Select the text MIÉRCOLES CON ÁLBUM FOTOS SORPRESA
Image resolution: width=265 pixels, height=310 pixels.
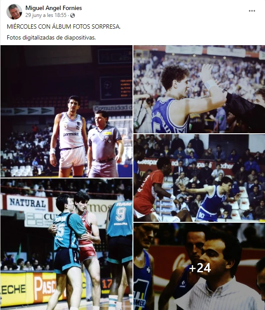[x=64, y=26]
